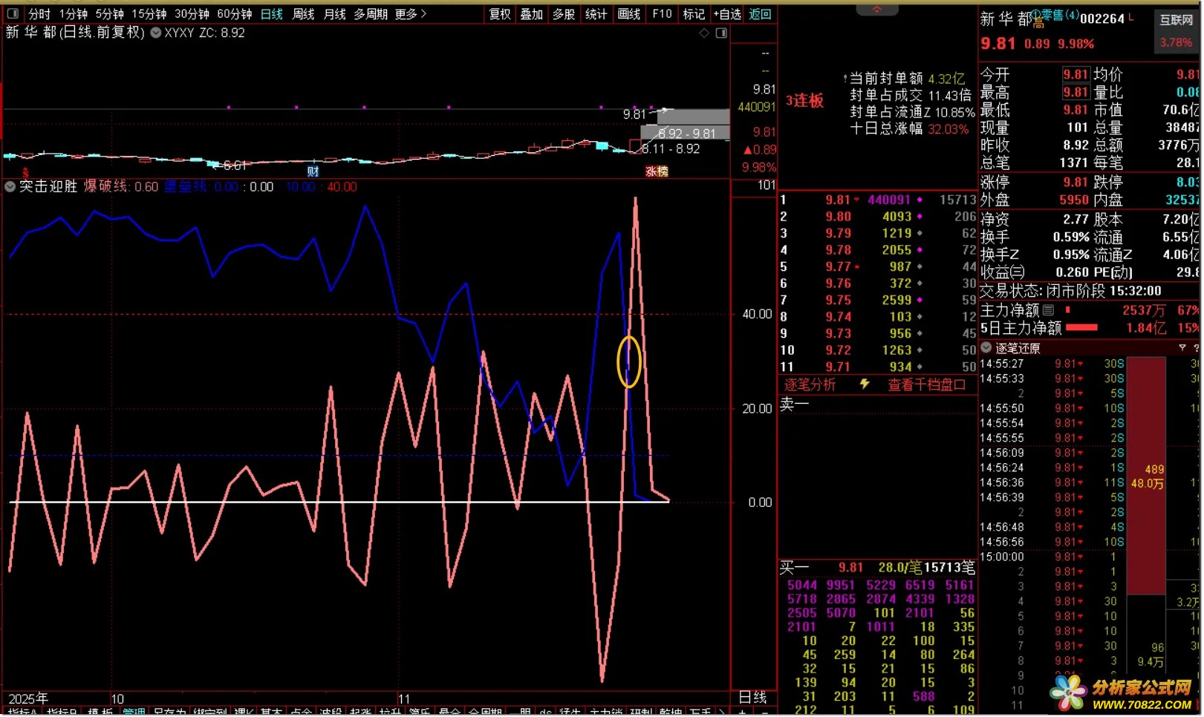Click the diamond icon above the K-line chart

(x=704, y=33)
